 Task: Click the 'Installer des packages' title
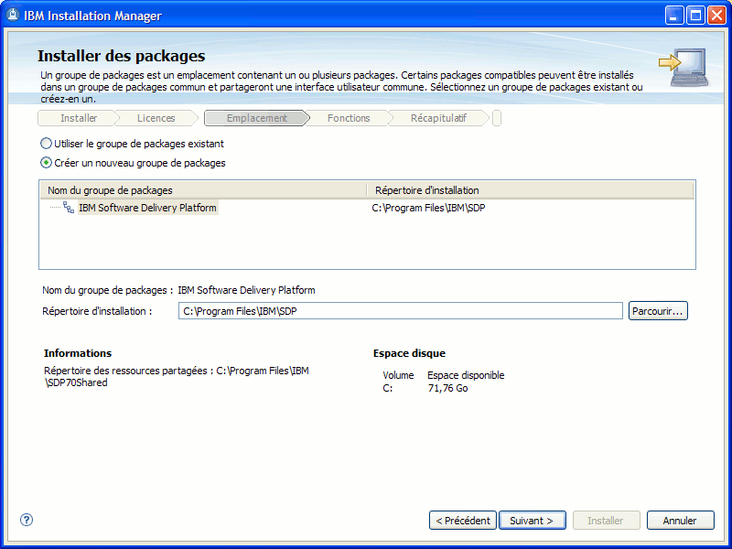(122, 56)
